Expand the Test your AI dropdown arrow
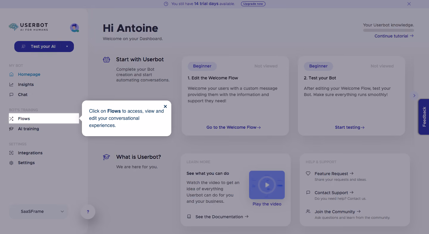The image size is (429, 234). coord(67,46)
